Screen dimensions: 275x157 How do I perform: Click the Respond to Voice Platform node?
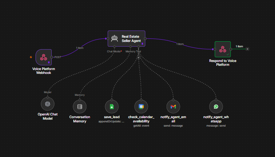223,49
